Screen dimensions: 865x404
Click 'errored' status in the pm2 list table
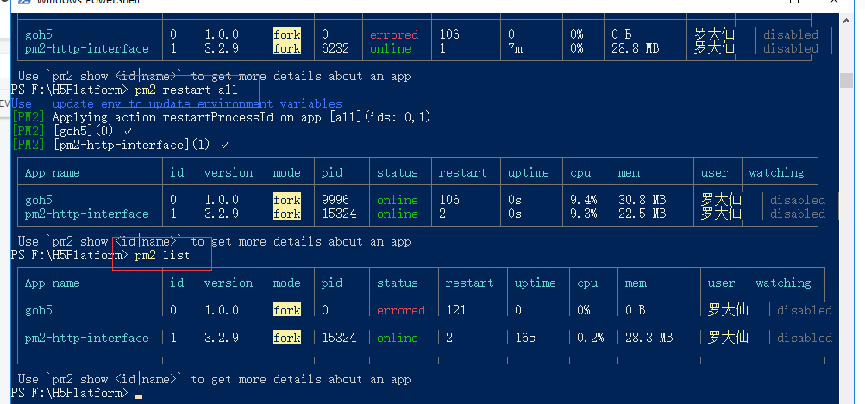tap(401, 310)
